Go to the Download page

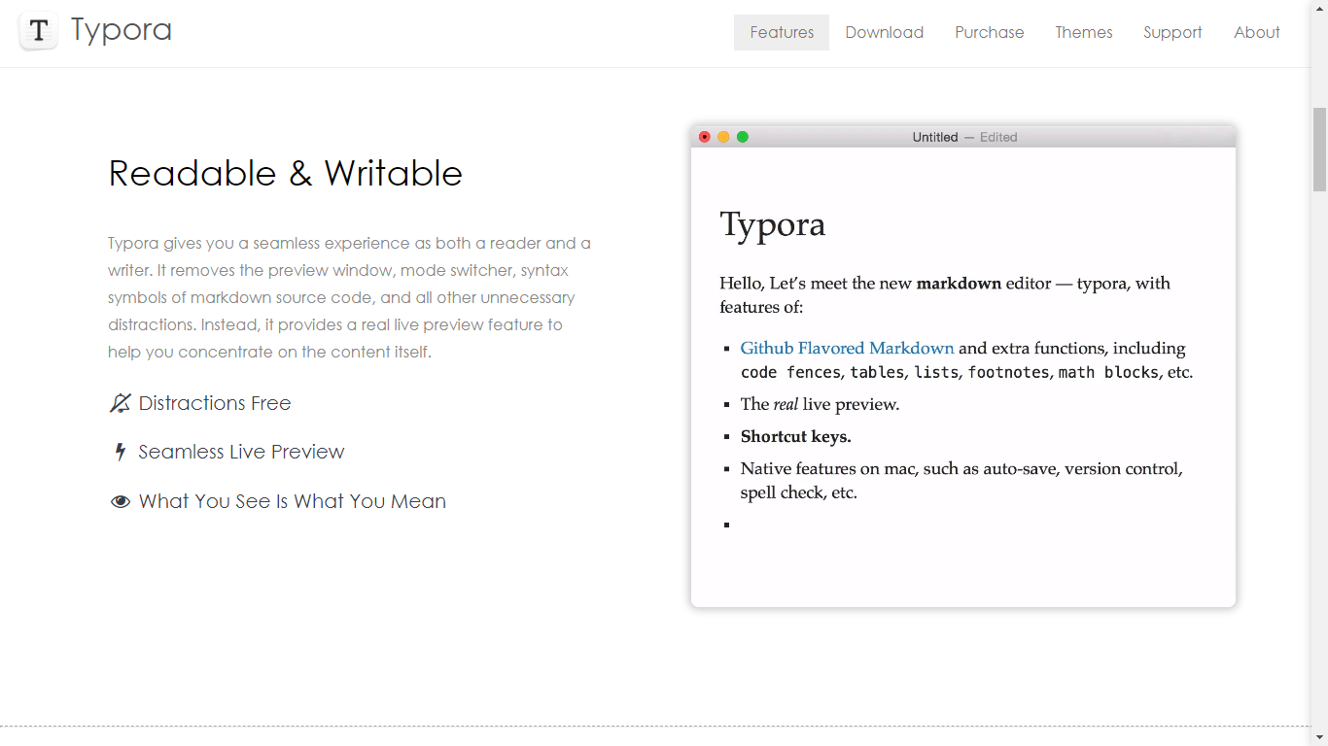(885, 32)
